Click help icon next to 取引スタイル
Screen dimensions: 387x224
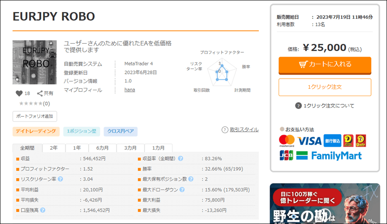225,130
